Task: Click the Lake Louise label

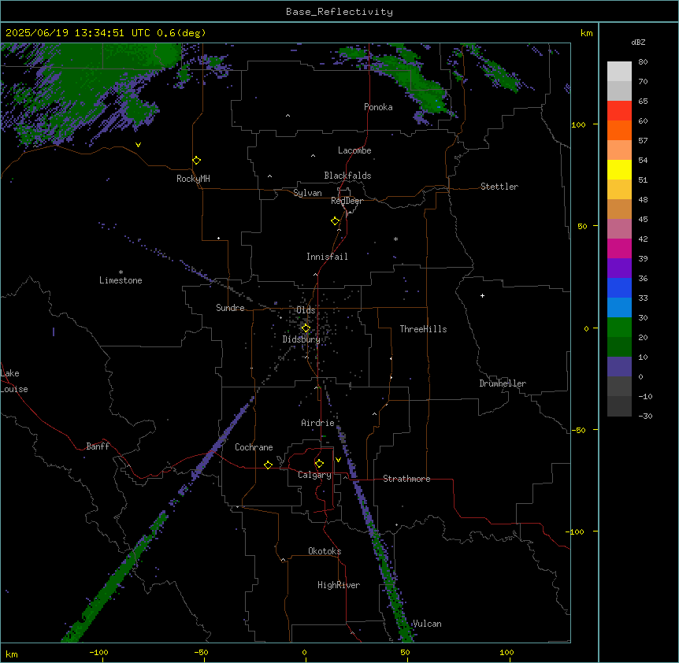Action: click(14, 381)
